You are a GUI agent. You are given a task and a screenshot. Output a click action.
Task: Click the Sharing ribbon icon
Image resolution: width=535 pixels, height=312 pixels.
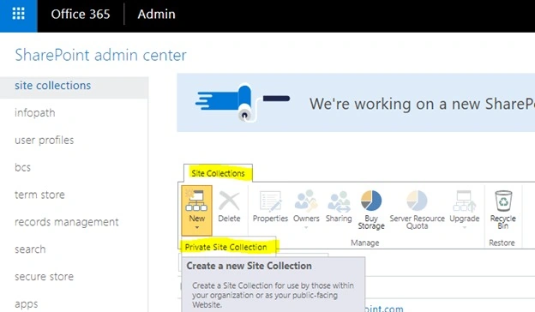click(339, 201)
